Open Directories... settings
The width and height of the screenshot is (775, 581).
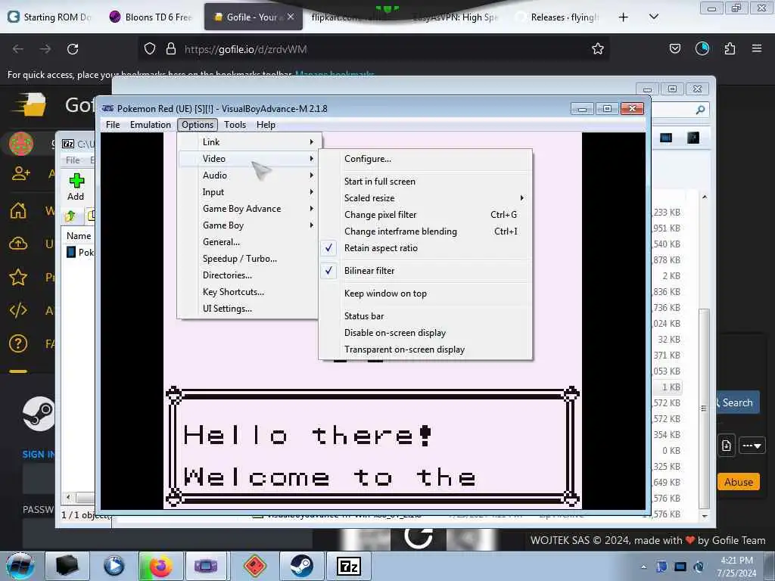tap(248, 275)
